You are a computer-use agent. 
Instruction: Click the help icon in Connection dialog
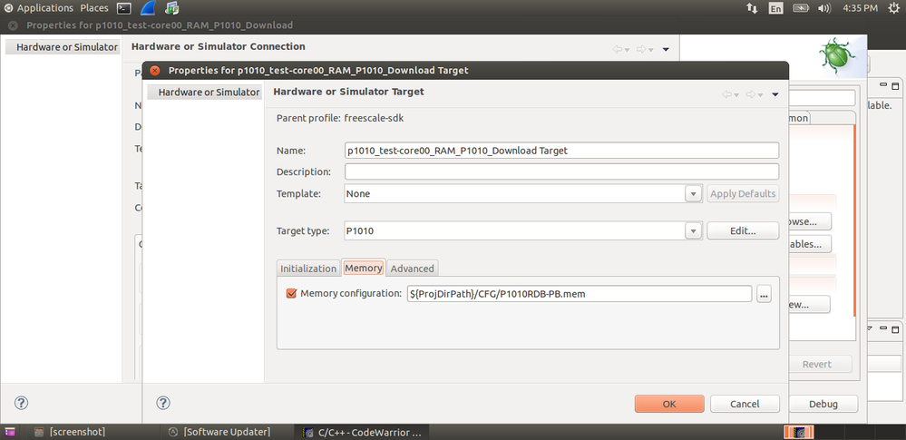(x=22, y=403)
